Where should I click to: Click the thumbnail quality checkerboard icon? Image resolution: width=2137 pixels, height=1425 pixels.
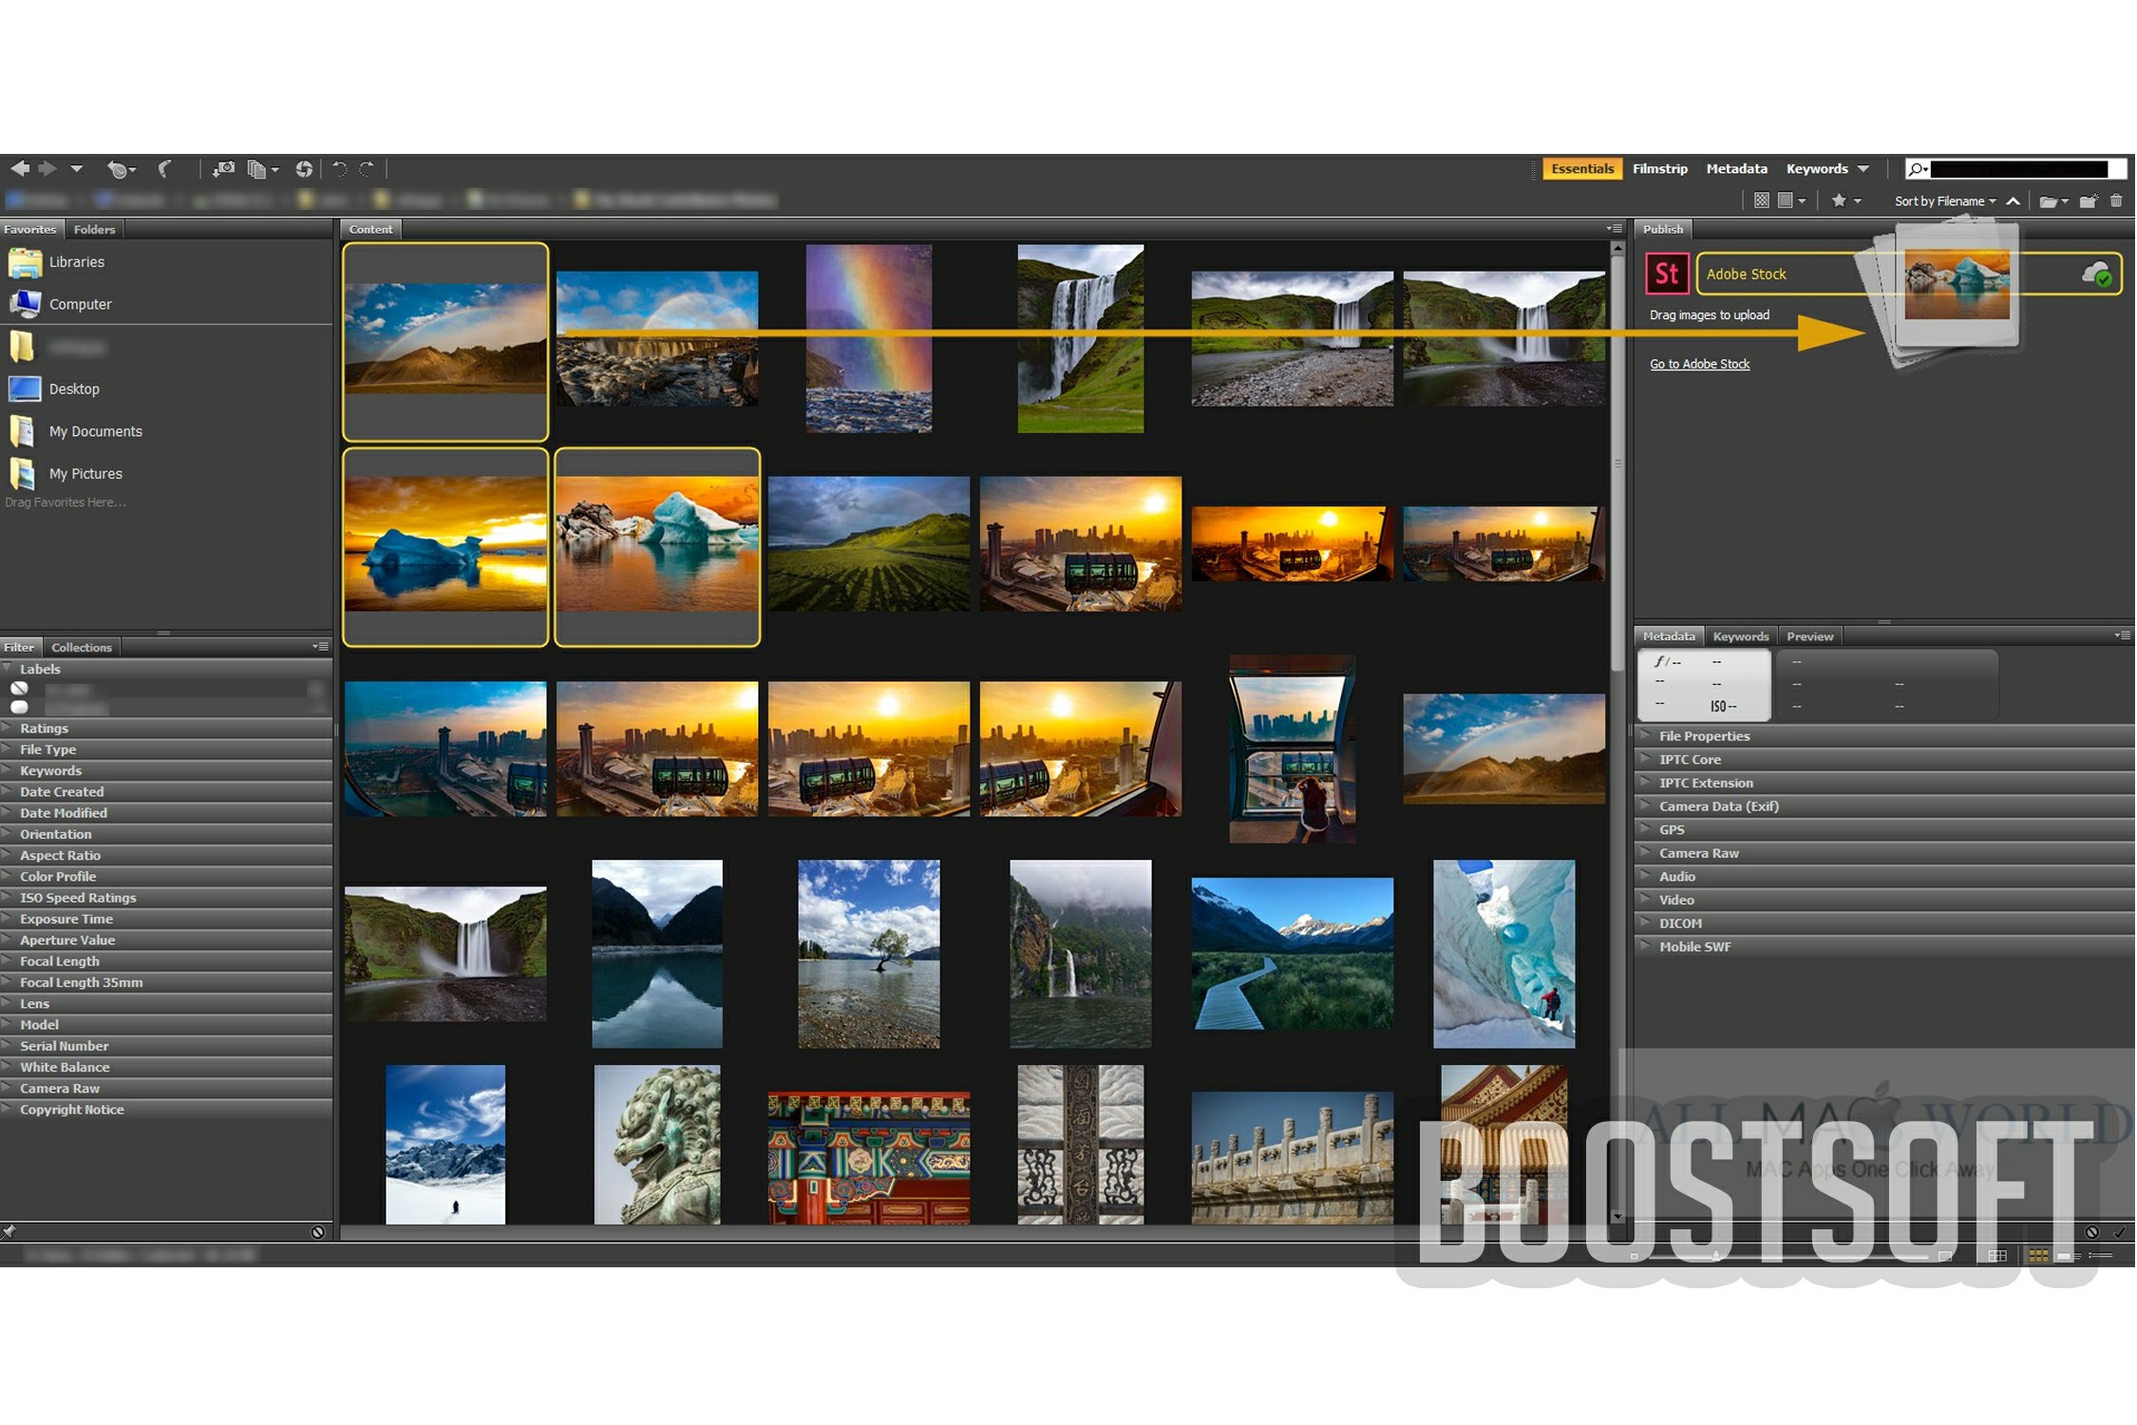1762,200
